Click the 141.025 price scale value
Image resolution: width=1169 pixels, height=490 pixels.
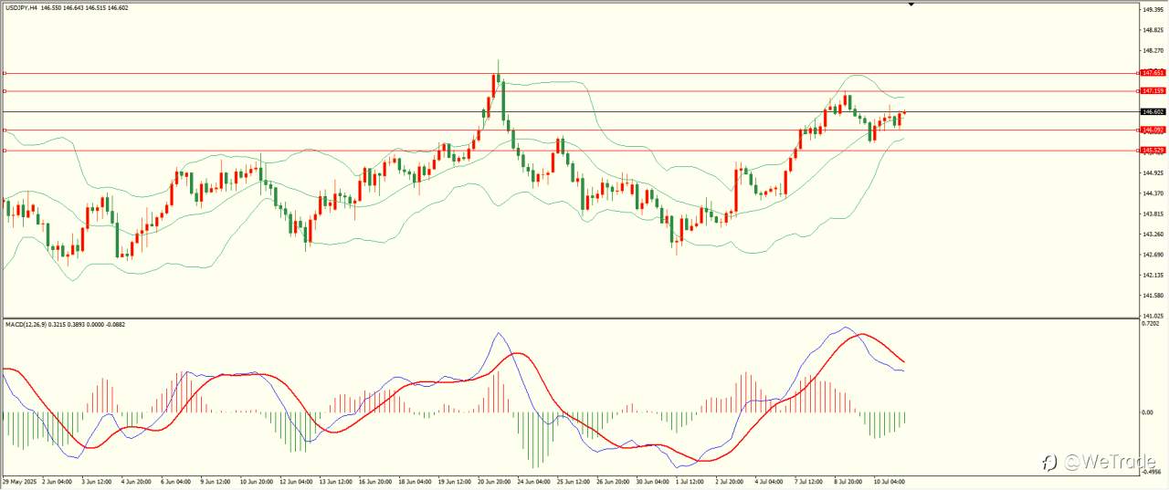pyautogui.click(x=1153, y=316)
